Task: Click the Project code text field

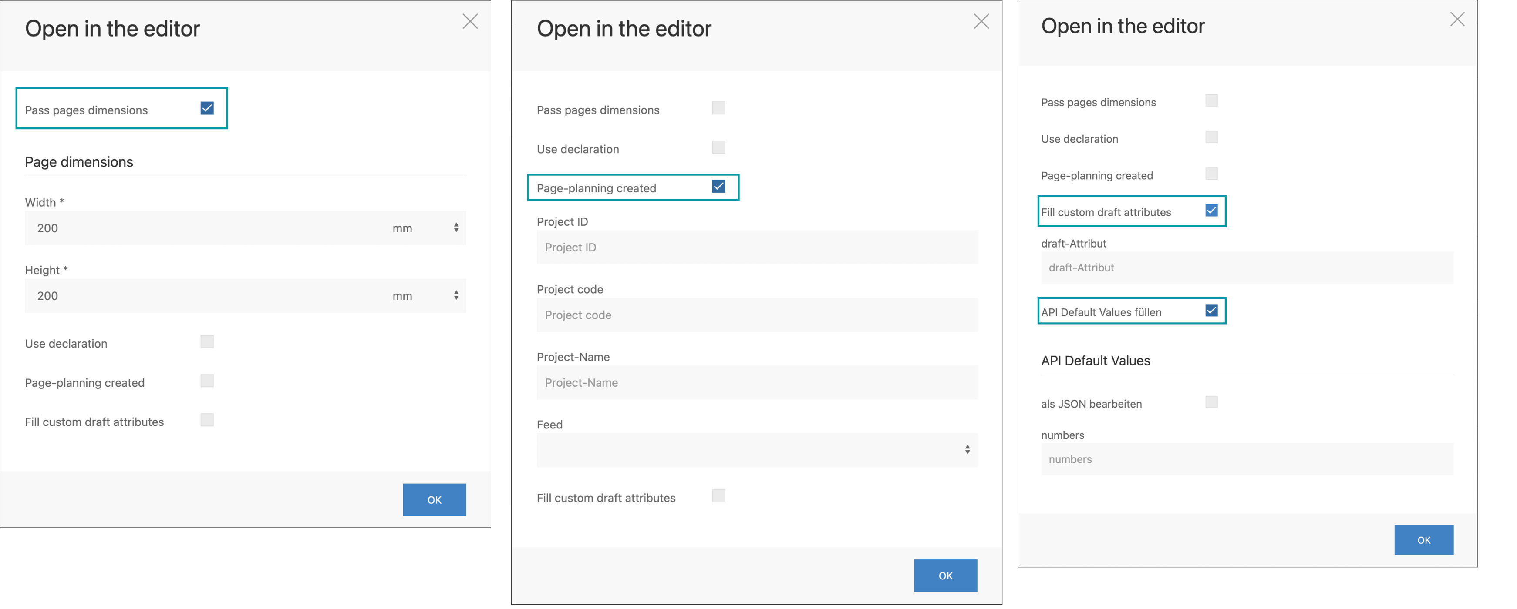Action: pos(757,315)
